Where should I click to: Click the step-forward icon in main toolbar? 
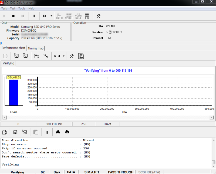23,16
